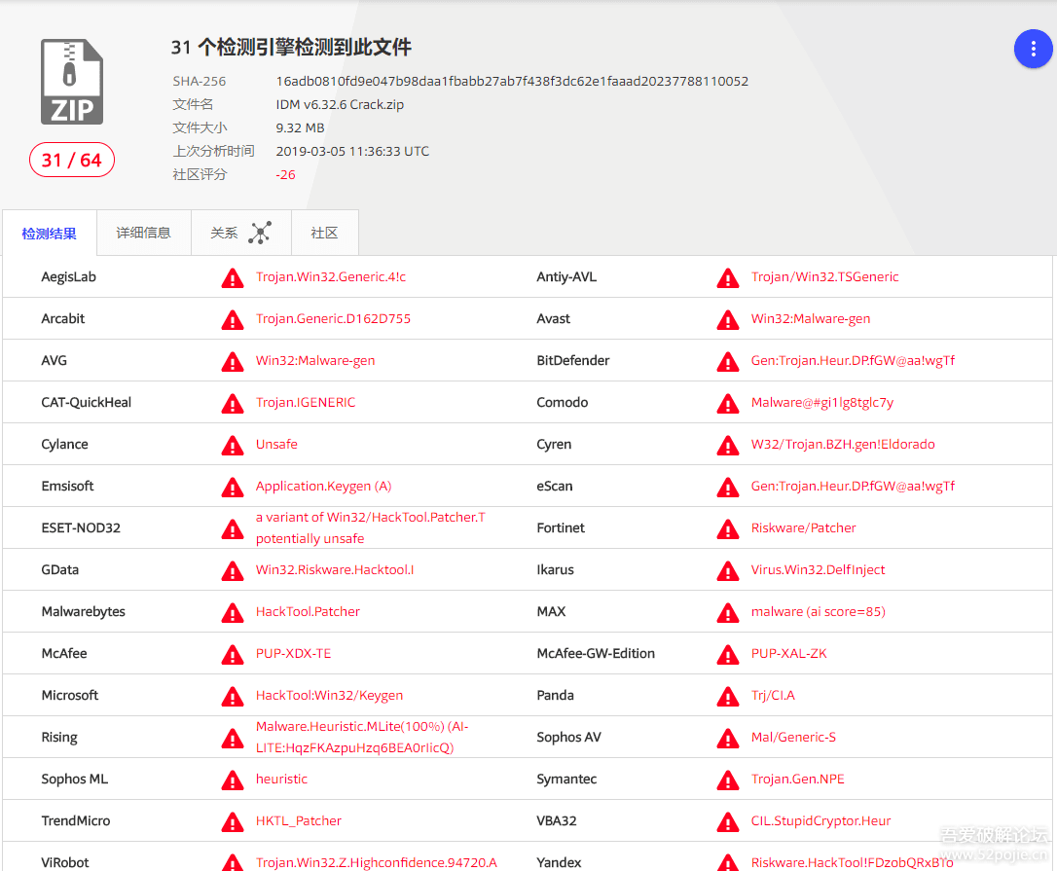The height and width of the screenshot is (871, 1057).
Task: Click the Trojan.Generic.D162D755 detection name
Action: click(333, 318)
